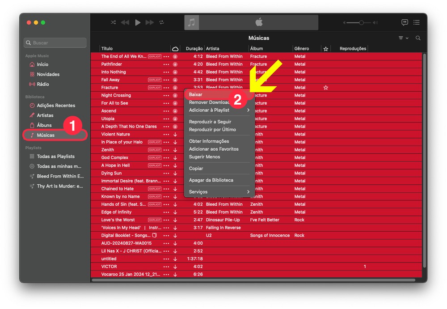Sort by the Gênero column header
Image resolution: width=447 pixels, height=309 pixels.
[x=307, y=48]
